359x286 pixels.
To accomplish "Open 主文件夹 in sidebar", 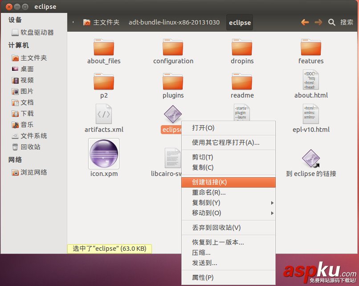I will click(x=29, y=58).
